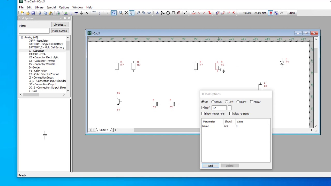Image resolution: width=331 pixels, height=186 pixels.
Task: Open the File menu
Action: 21,7
